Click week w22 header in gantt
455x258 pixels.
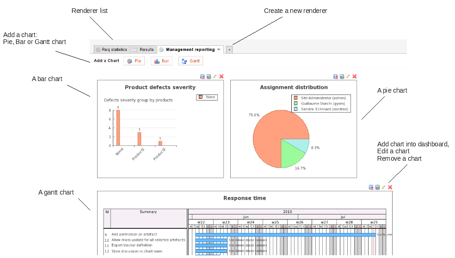[201, 222]
